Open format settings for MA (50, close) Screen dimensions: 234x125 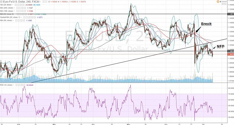(x=19, y=20)
